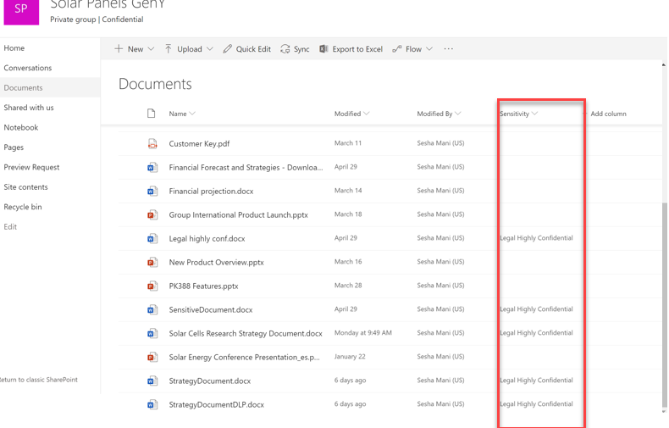Open the toolbar more options ellipsis

(449, 49)
